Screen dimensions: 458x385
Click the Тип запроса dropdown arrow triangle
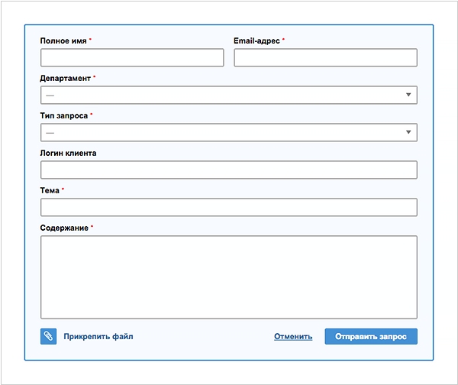(x=408, y=132)
